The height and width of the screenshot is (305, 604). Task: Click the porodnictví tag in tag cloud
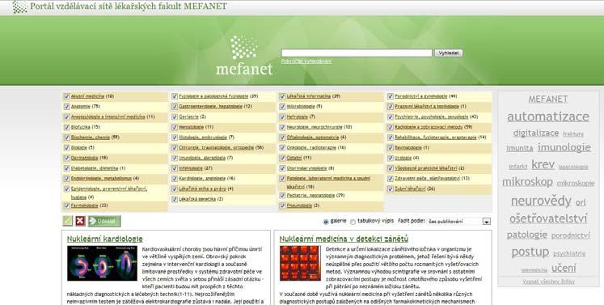click(571, 235)
